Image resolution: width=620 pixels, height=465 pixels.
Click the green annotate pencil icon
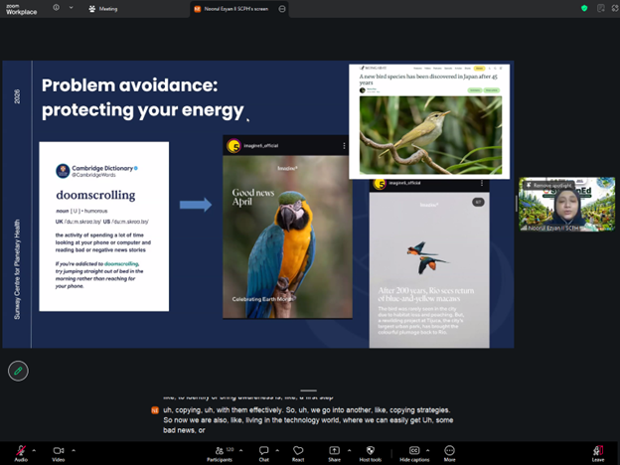(17, 371)
